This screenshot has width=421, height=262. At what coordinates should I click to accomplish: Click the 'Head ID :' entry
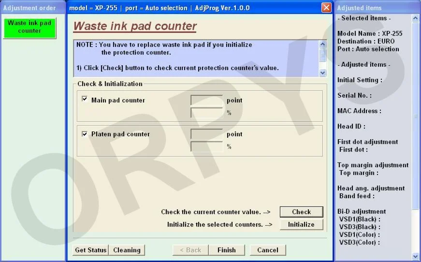[351, 127]
